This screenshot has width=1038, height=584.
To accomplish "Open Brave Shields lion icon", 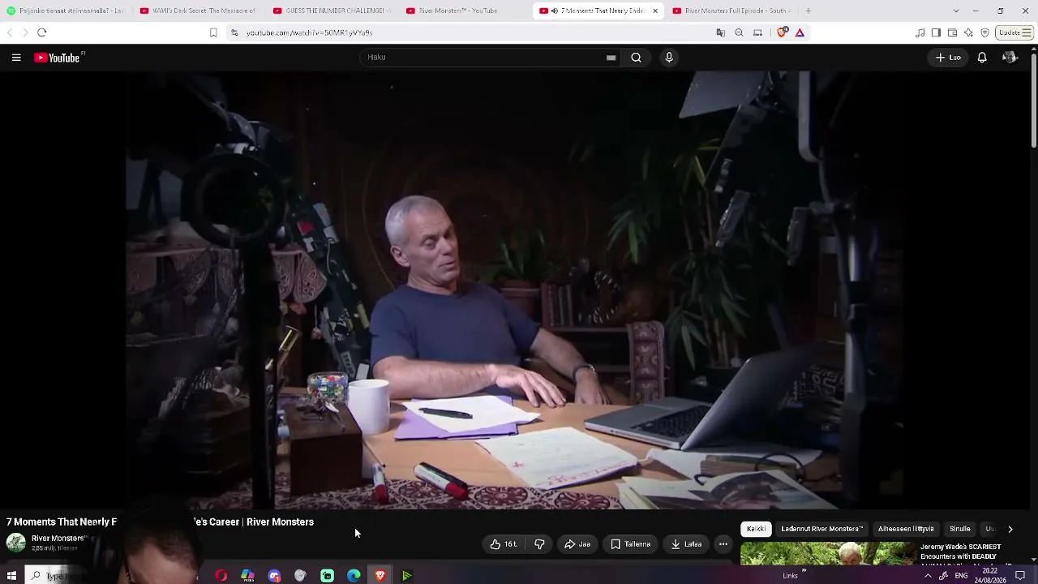I will (x=782, y=32).
